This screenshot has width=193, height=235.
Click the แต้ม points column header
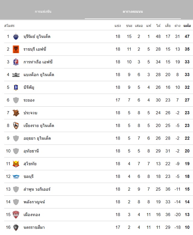pyautogui.click(x=187, y=26)
